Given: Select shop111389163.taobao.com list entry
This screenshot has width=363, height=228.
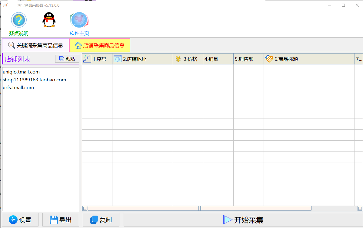Looking at the screenshot, I should (x=34, y=80).
